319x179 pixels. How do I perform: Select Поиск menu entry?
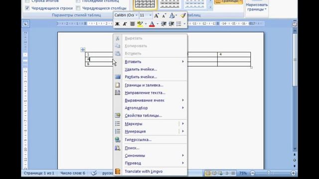click(150, 148)
